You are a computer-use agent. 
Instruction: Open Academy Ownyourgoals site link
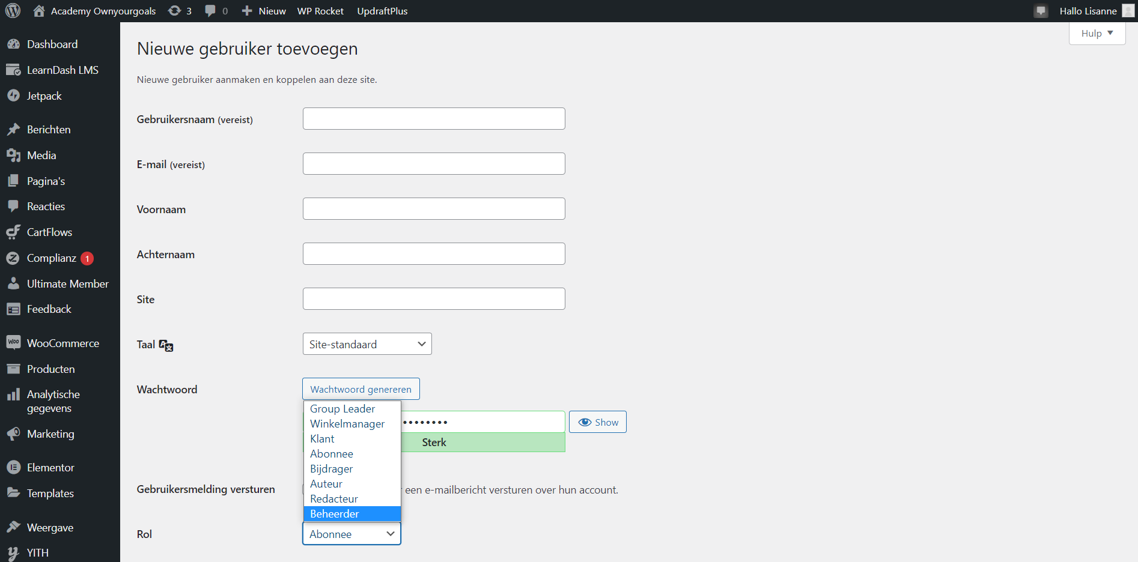[x=103, y=11]
